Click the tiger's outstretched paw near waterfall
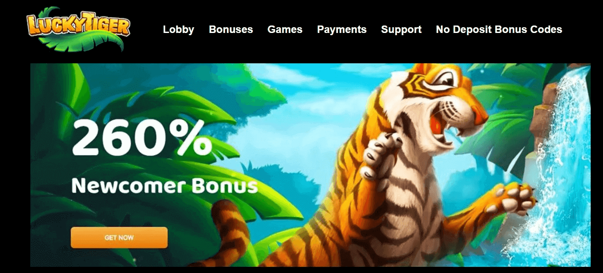Image resolution: width=603 pixels, height=273 pixels. click(x=514, y=200)
